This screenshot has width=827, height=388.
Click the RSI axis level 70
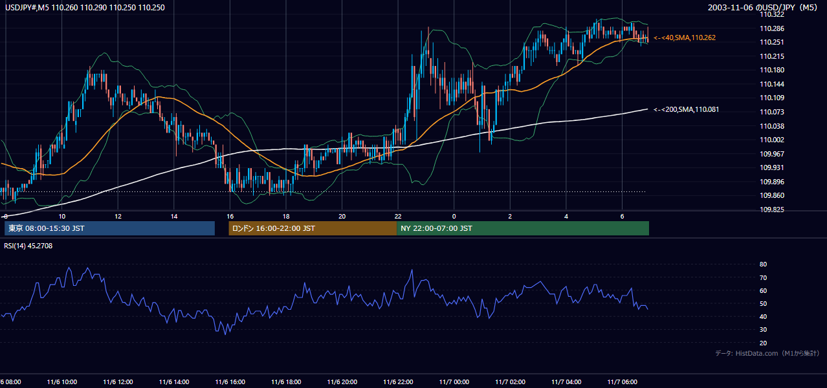click(x=763, y=277)
